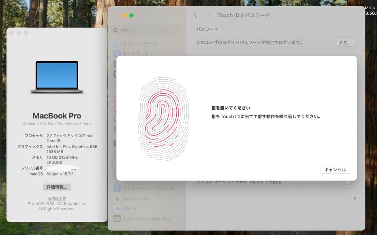Click the magnifying glass in the search field

click(116, 30)
